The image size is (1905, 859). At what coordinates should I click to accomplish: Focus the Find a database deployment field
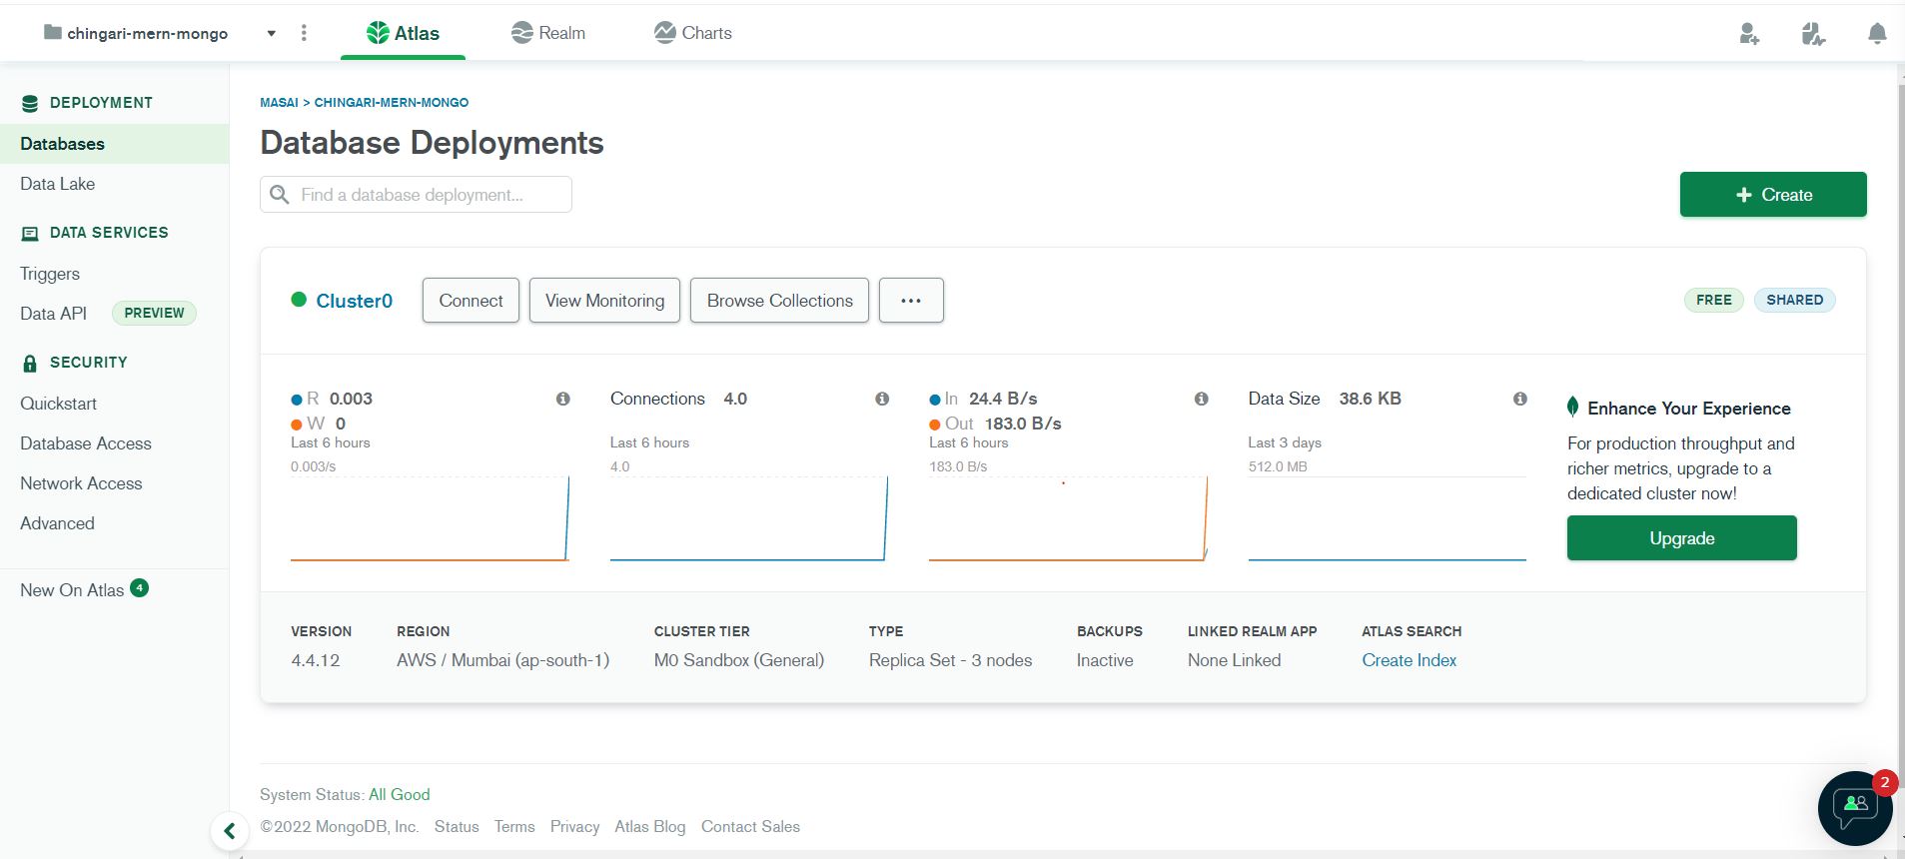416,195
